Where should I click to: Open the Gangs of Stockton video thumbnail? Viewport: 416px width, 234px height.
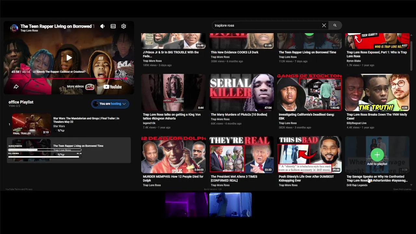(x=309, y=93)
